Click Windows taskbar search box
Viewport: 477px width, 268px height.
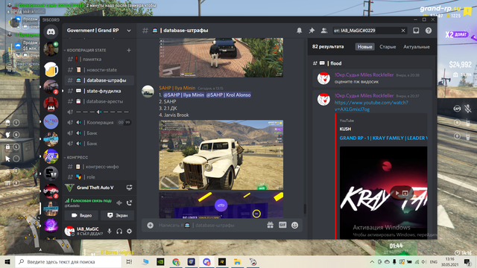[69, 261]
